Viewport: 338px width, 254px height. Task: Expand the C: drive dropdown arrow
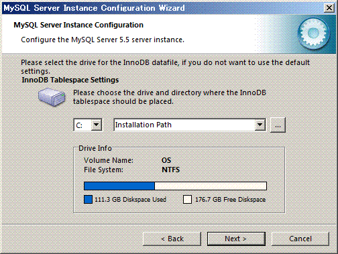97,125
